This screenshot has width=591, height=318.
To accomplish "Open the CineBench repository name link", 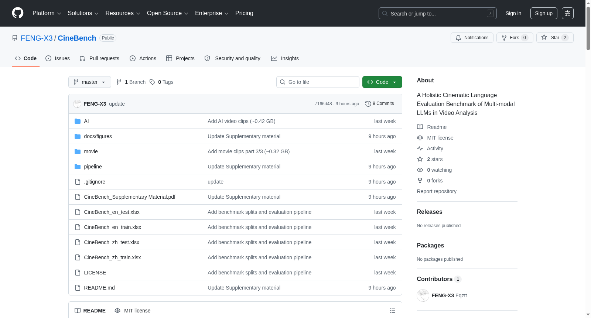I will 77,38.
